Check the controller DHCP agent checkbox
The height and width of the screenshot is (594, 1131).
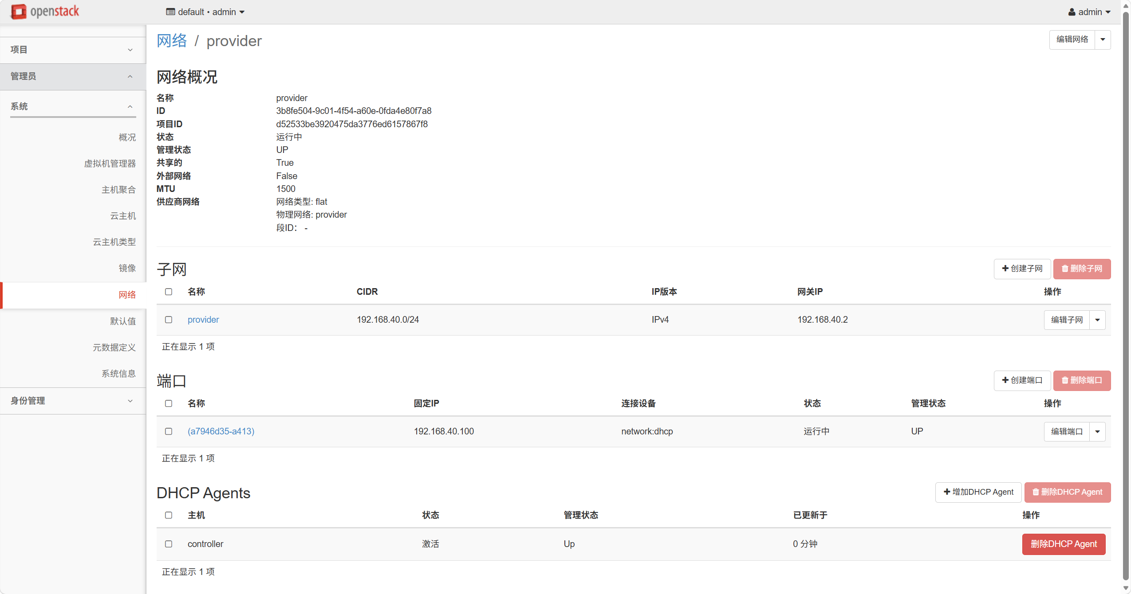169,544
